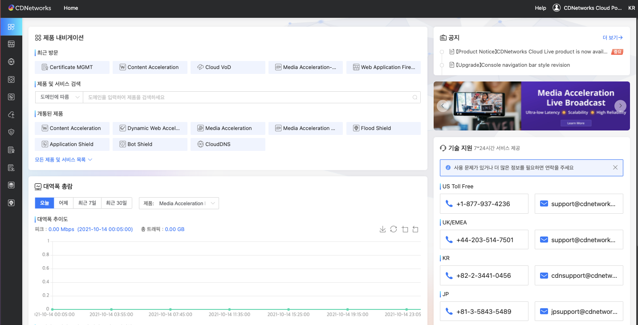Open the 제품 Media Acceleration dropdown

pos(179,203)
